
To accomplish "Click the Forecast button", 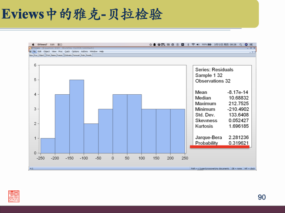I will (76, 55).
